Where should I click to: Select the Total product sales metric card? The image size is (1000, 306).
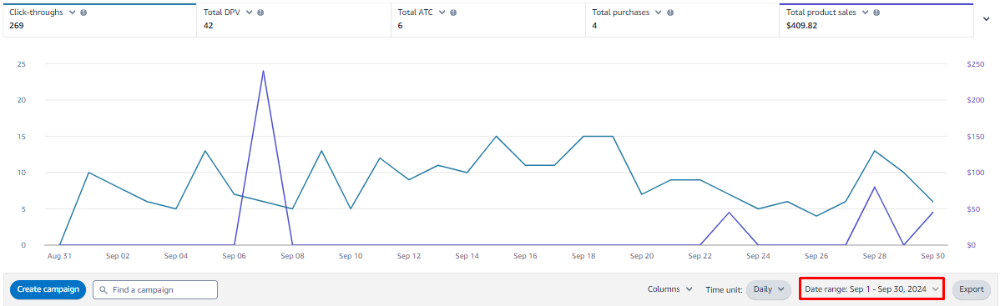point(876,20)
